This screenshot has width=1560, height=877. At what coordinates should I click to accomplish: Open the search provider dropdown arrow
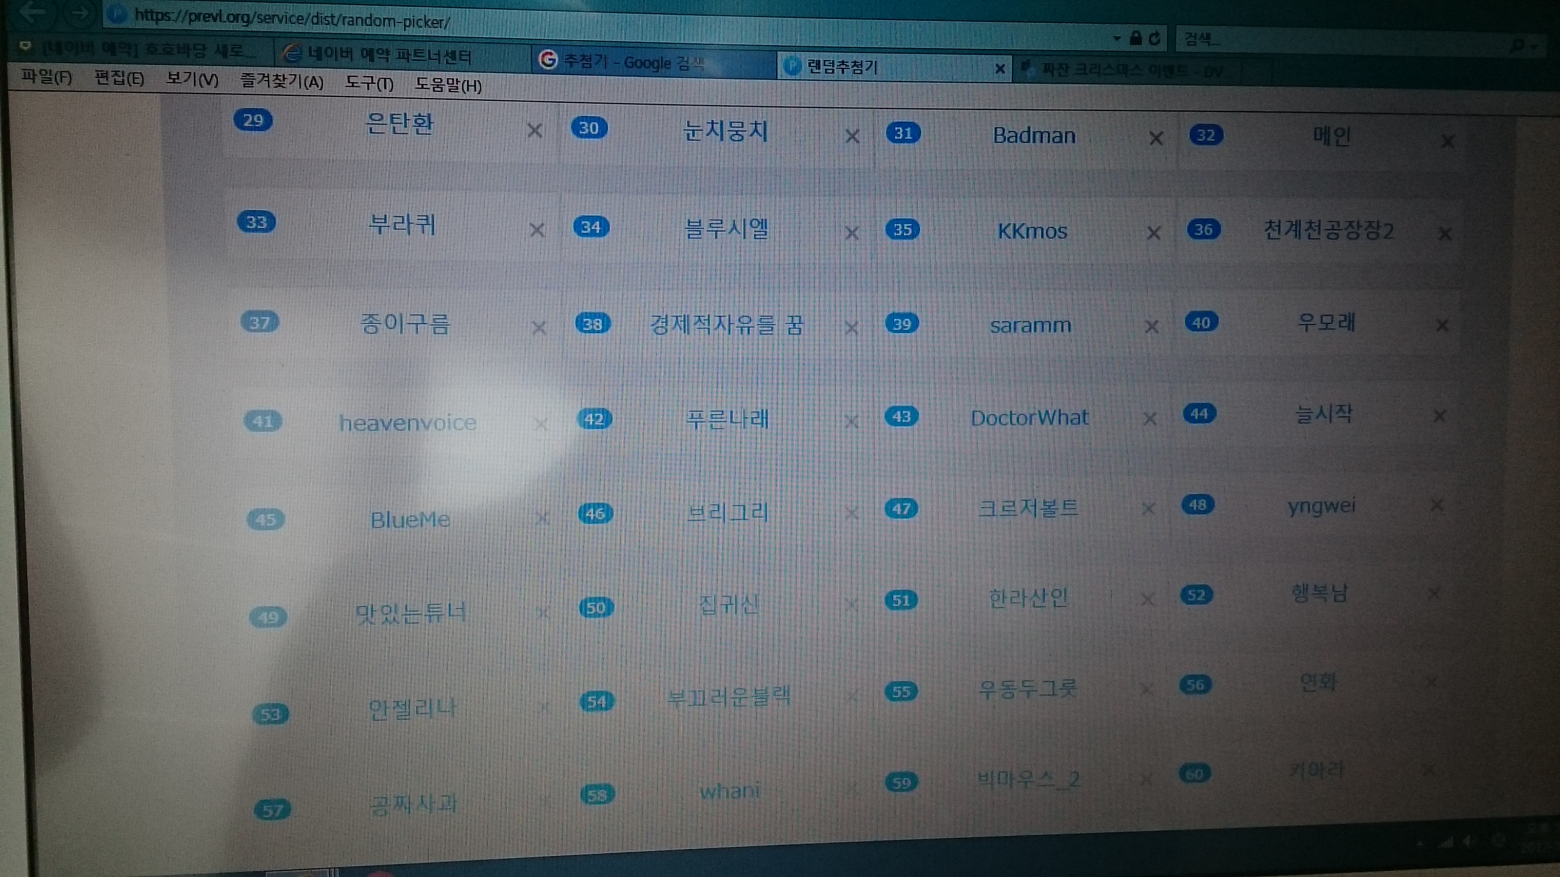1535,46
